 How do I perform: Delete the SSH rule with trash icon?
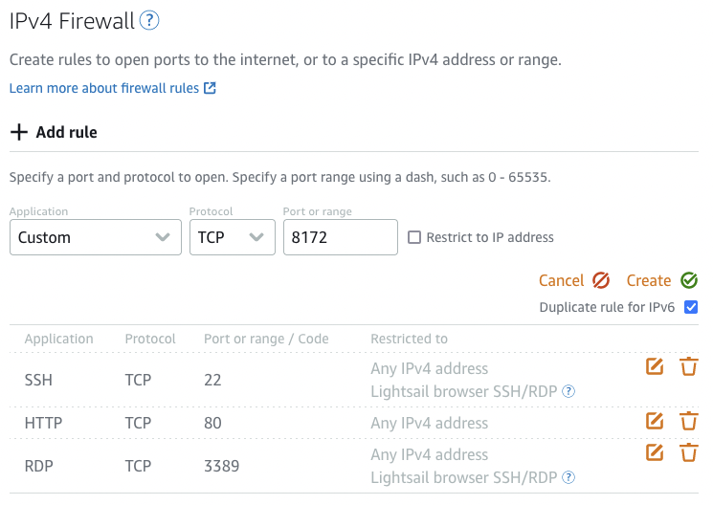(x=688, y=366)
